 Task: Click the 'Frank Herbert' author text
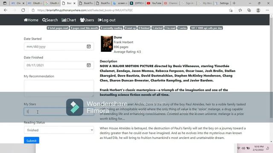click(123, 42)
